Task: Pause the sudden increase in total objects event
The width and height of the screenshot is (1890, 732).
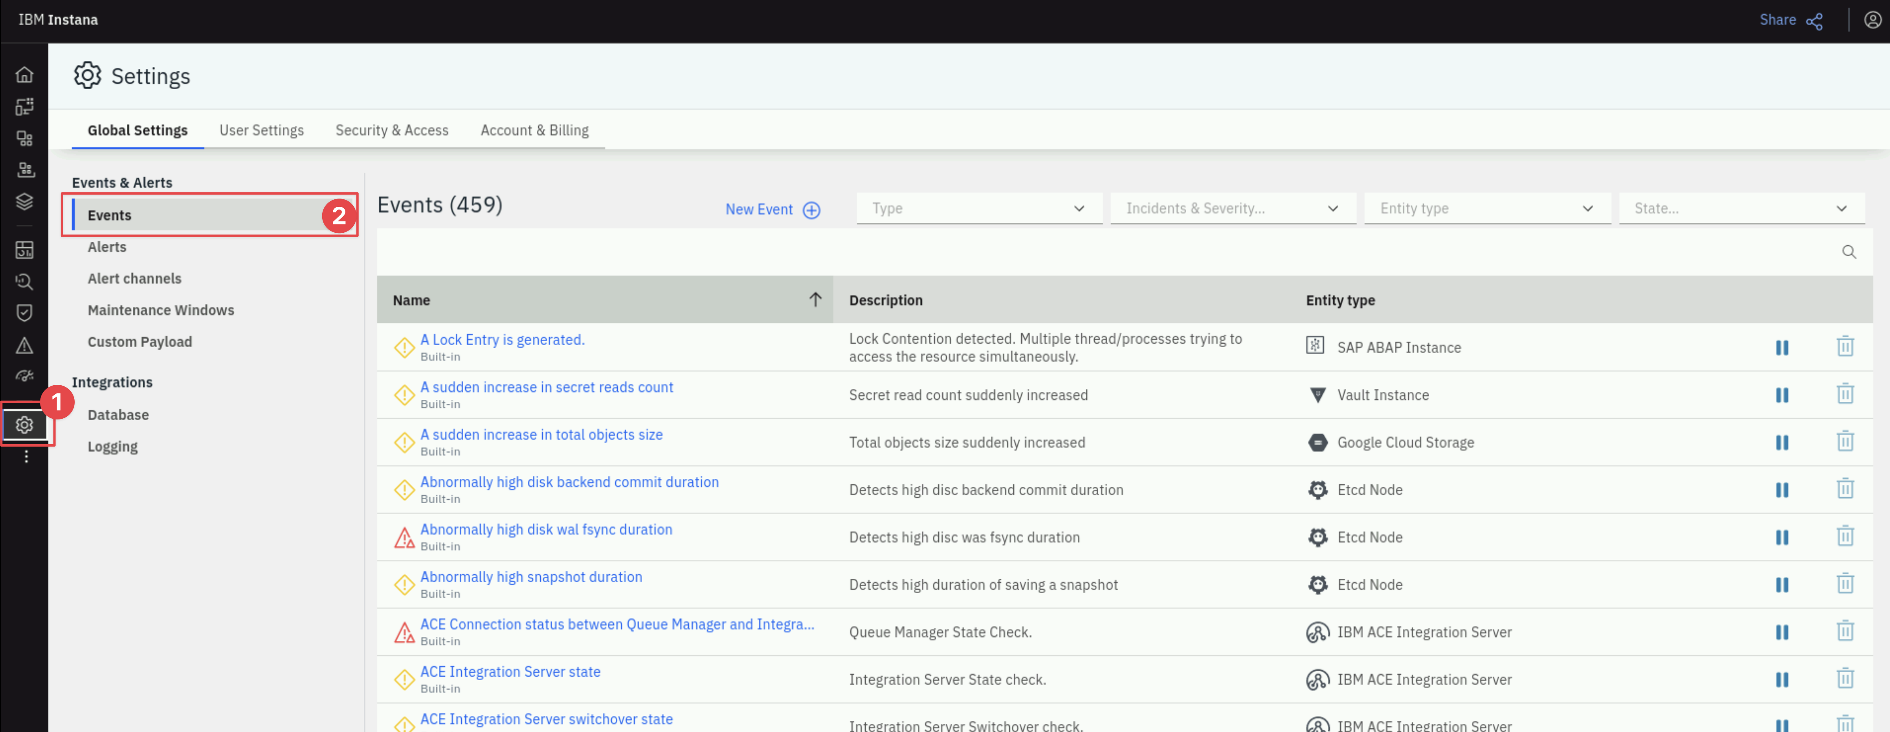Action: click(x=1782, y=443)
